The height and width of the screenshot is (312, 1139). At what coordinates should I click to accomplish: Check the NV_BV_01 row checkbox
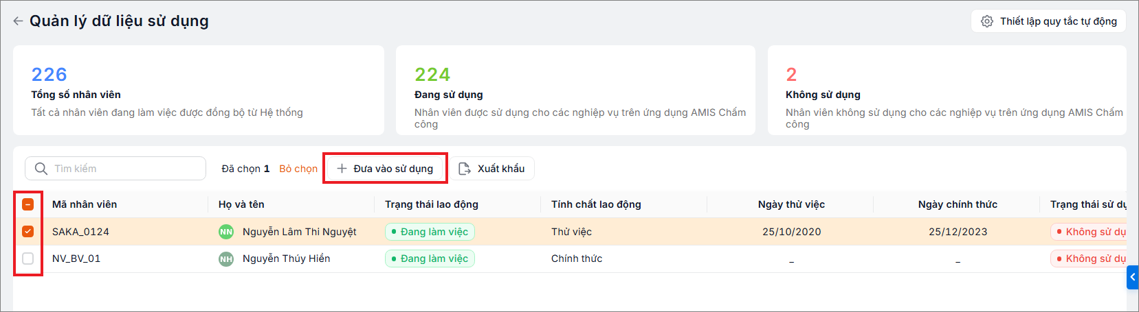pos(28,259)
